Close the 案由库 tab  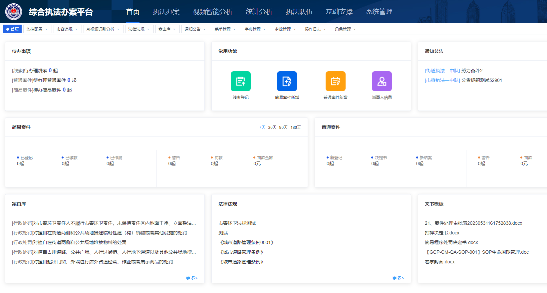174,29
